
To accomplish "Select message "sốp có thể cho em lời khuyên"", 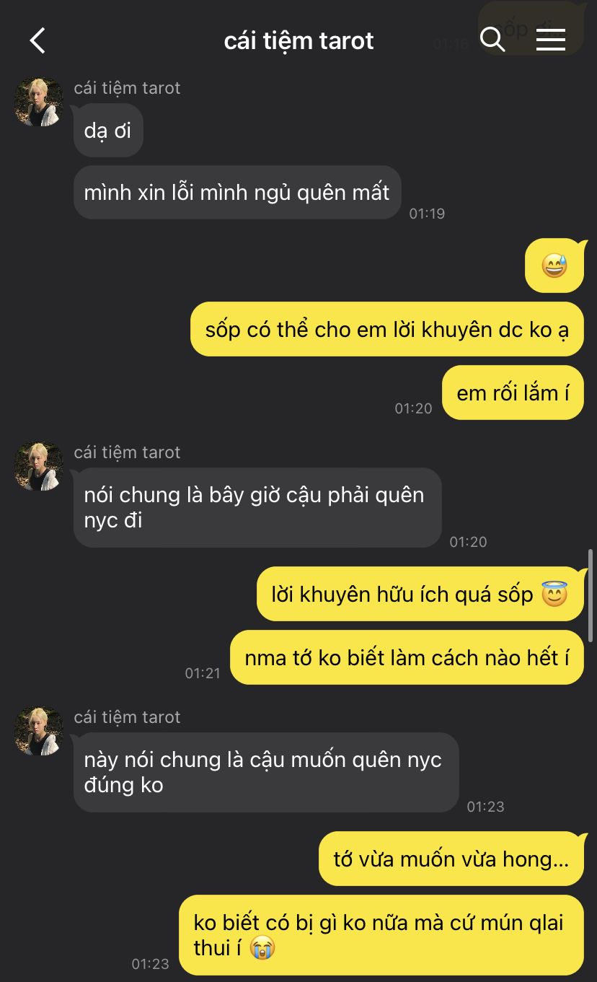I will [386, 329].
